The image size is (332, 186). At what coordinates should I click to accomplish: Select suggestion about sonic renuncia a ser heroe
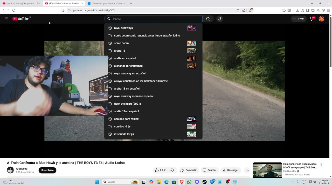153,35
